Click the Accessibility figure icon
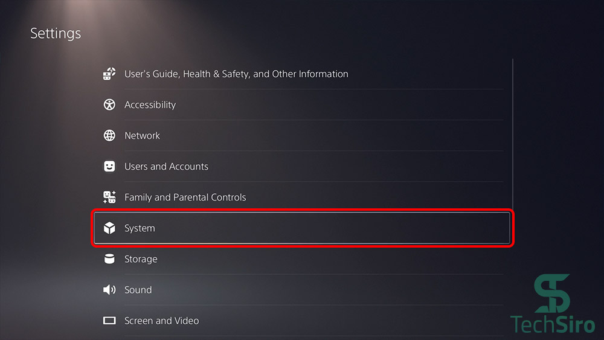This screenshot has height=340, width=604. click(109, 105)
